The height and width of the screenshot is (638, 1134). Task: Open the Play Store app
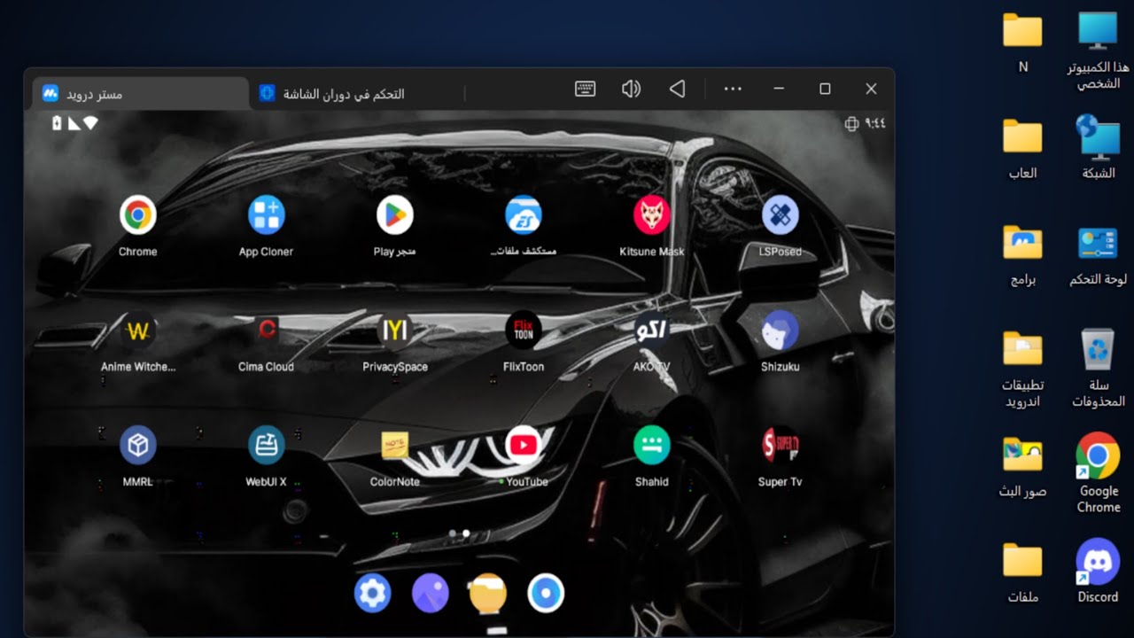[395, 215]
